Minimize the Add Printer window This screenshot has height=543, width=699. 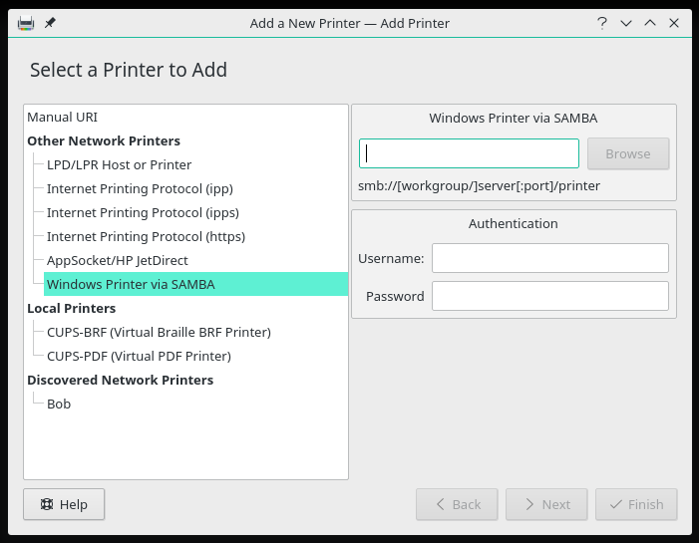point(626,23)
